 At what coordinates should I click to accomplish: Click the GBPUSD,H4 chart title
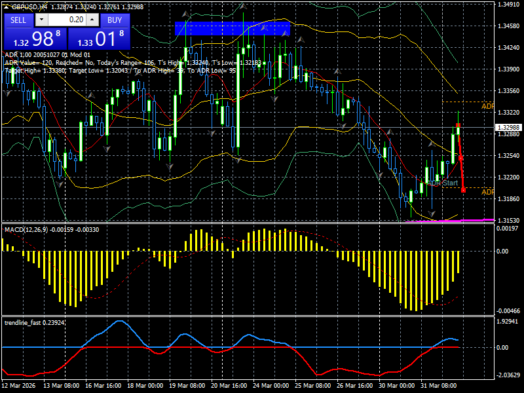coord(28,5)
